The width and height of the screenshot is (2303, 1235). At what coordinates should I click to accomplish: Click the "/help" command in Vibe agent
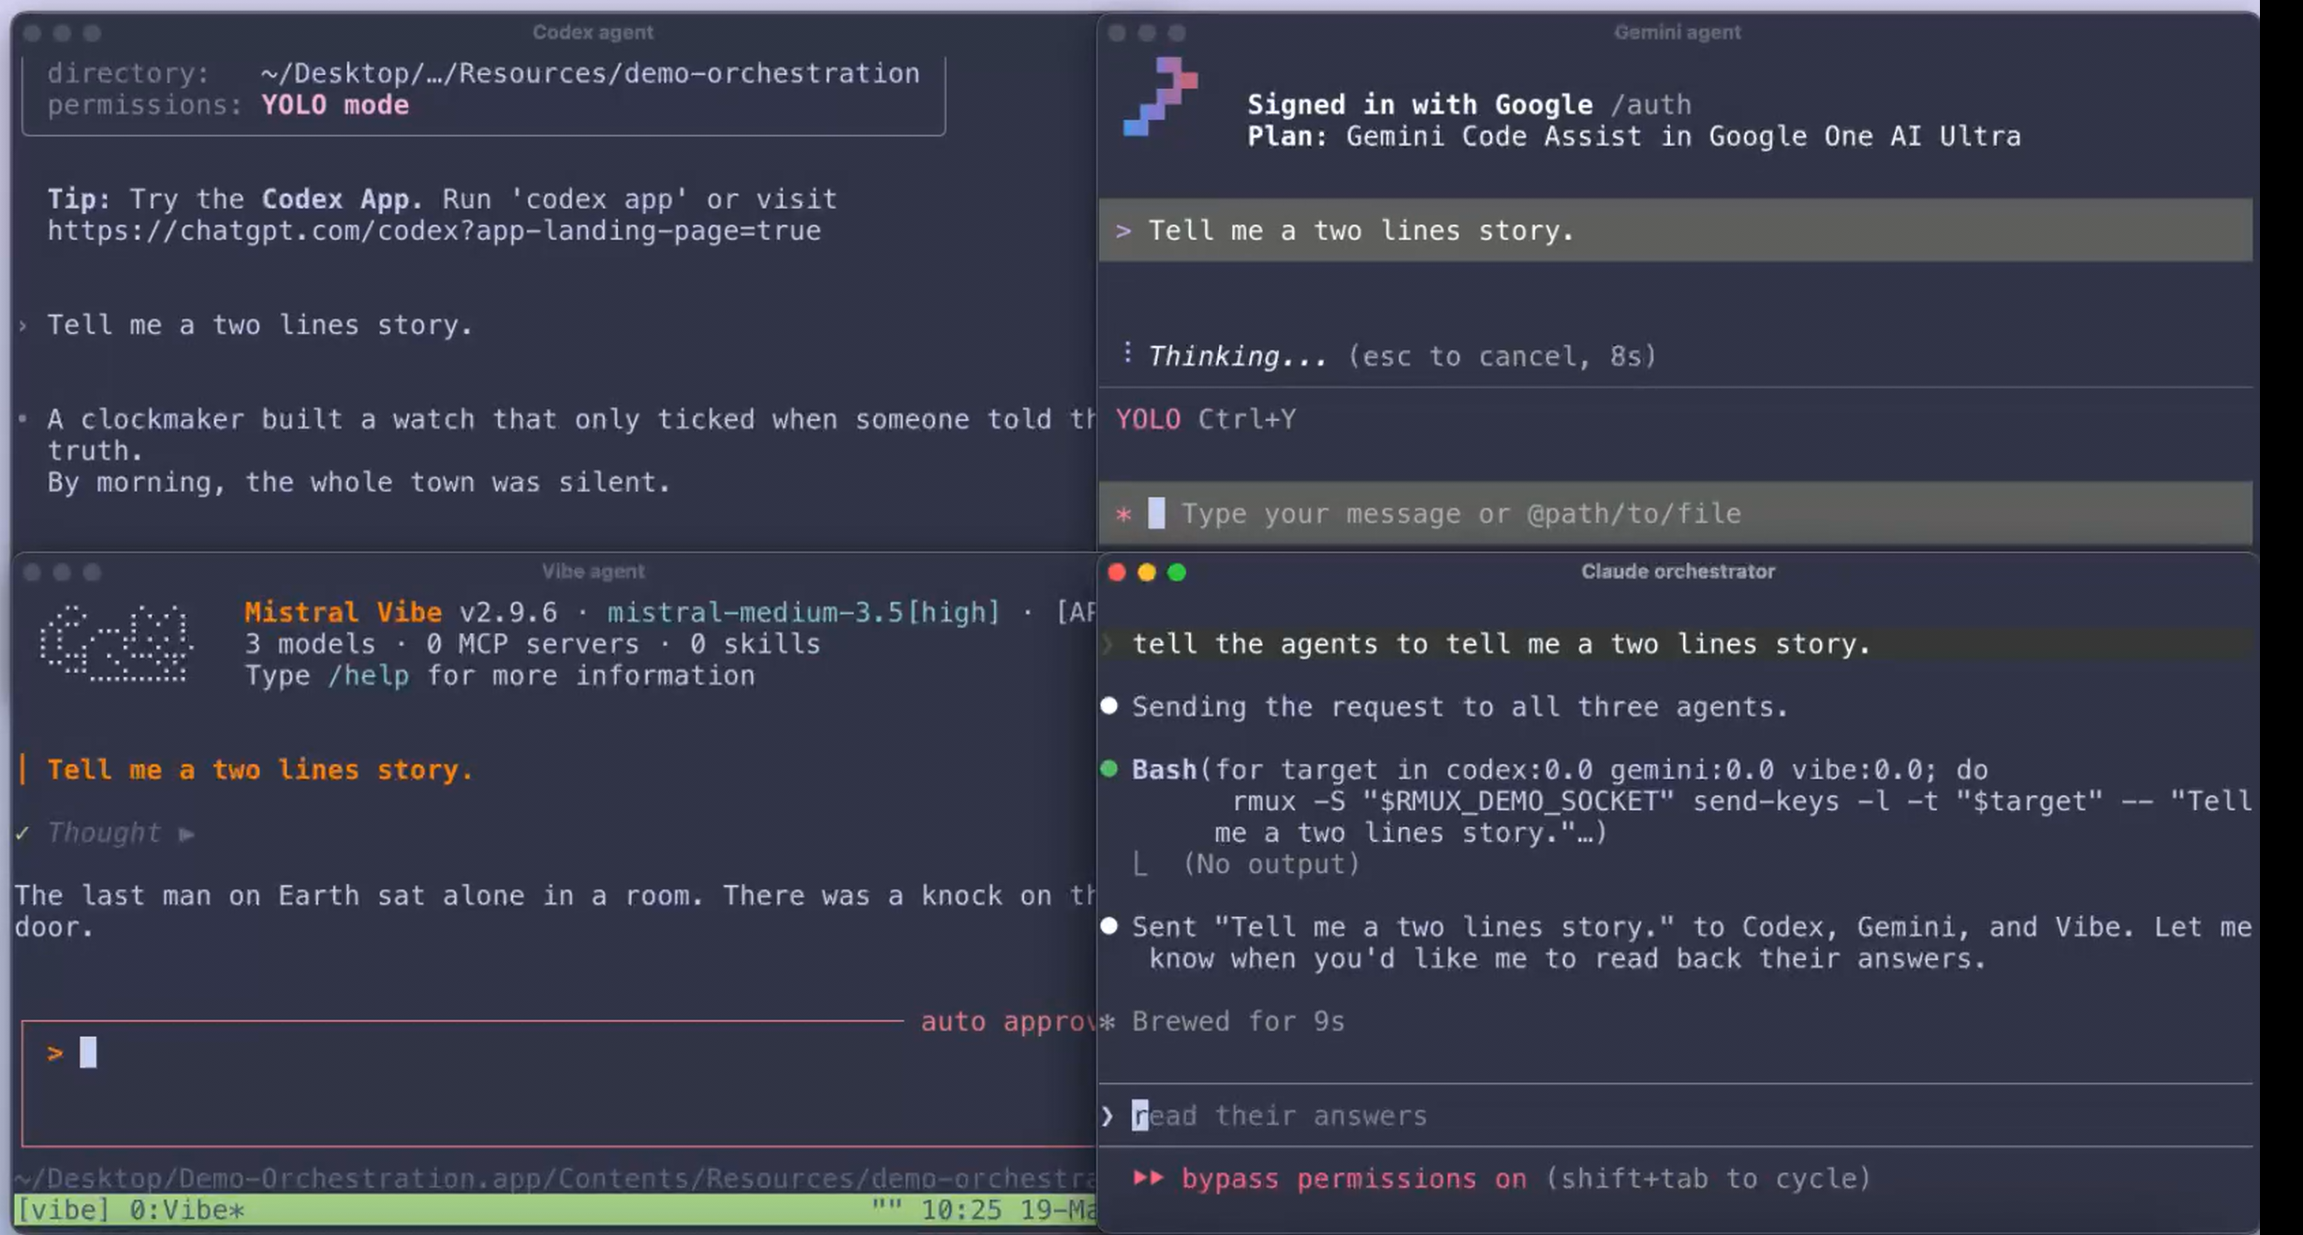pos(368,676)
